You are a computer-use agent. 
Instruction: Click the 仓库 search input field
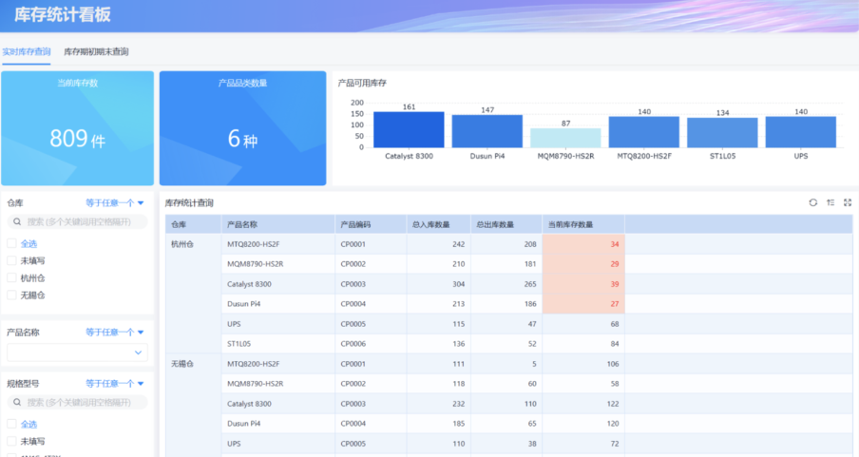click(x=77, y=222)
